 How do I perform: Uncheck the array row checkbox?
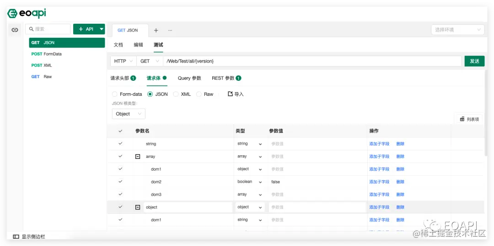click(120, 156)
